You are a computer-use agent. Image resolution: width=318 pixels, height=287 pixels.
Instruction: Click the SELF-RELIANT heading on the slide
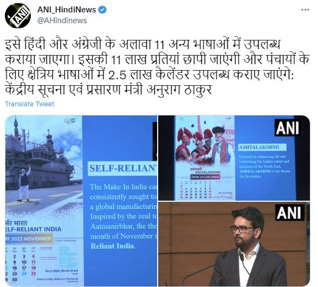point(123,169)
